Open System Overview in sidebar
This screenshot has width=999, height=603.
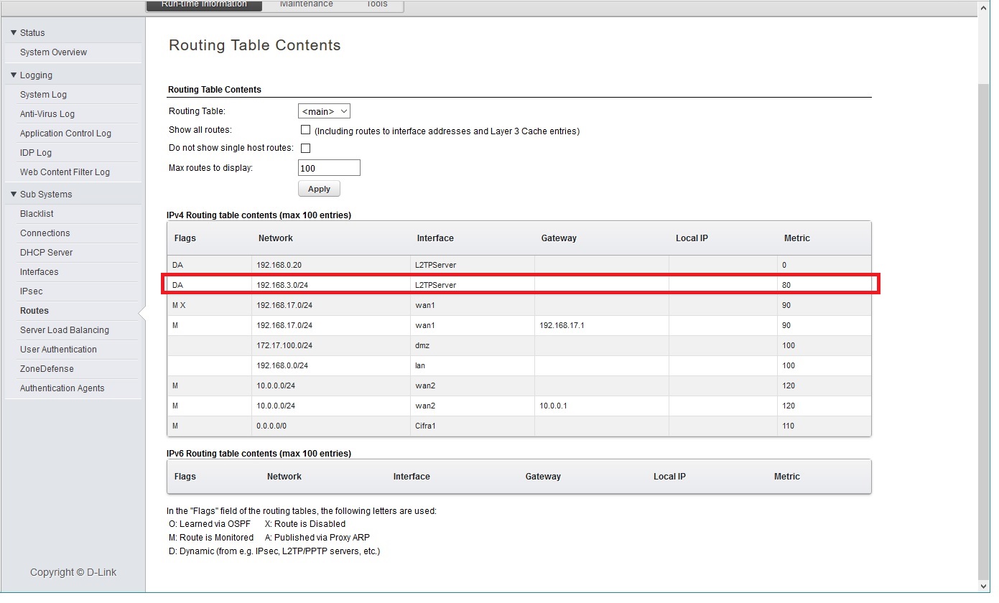(x=53, y=52)
